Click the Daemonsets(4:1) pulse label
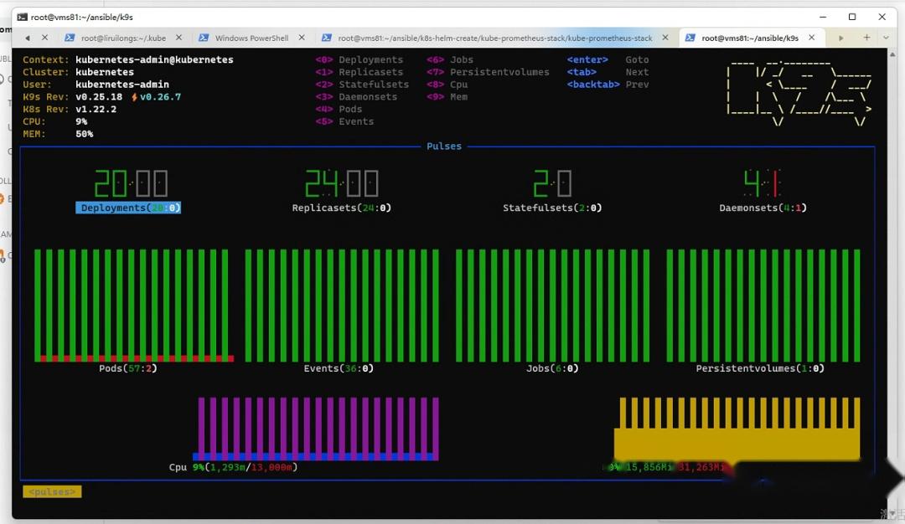Image resolution: width=905 pixels, height=524 pixels. coord(763,208)
